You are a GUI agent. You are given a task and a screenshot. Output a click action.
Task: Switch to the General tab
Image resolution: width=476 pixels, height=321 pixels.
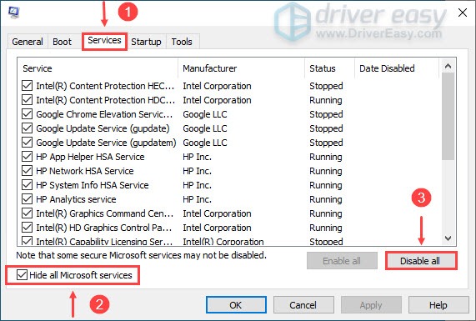point(28,42)
